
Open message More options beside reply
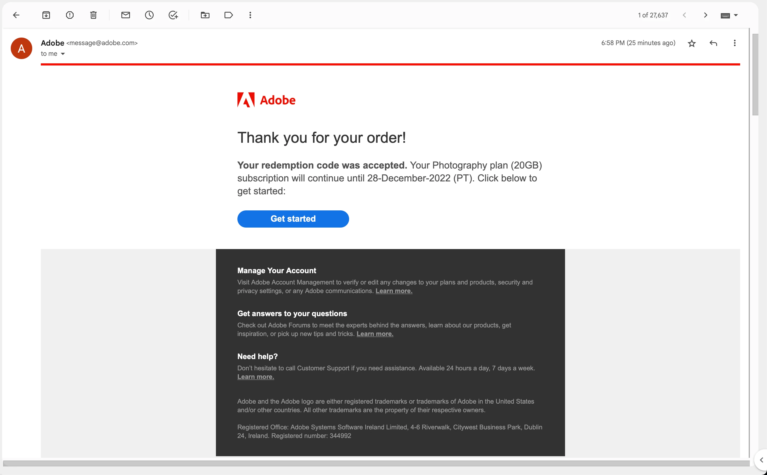pos(735,43)
